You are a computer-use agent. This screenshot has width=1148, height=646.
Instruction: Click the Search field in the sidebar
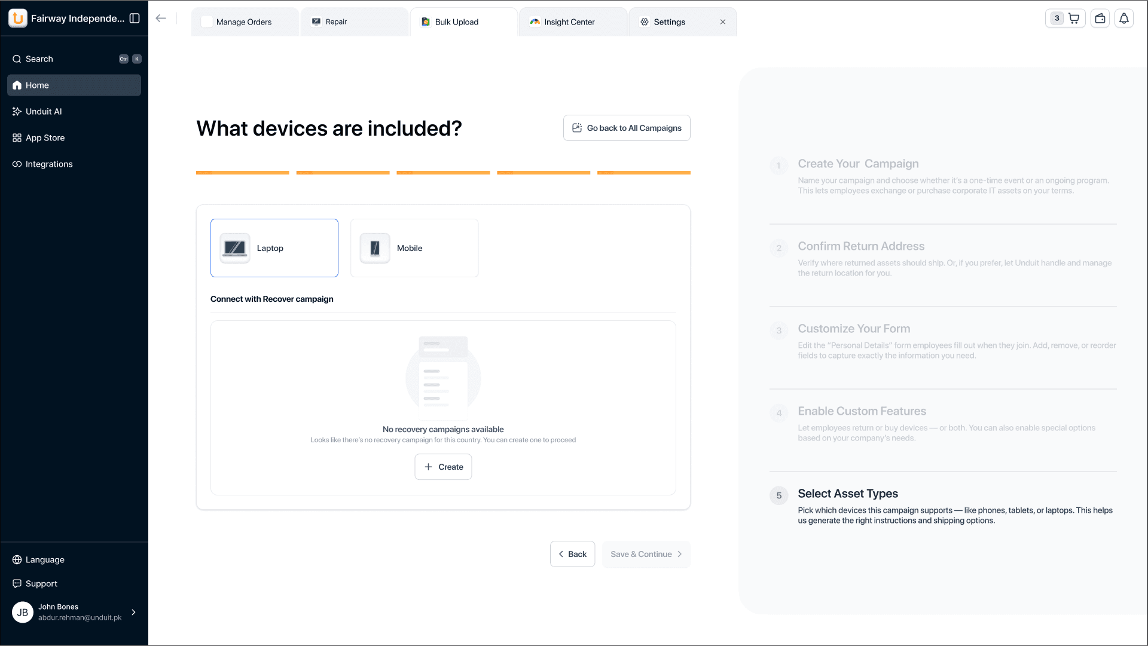coord(39,59)
